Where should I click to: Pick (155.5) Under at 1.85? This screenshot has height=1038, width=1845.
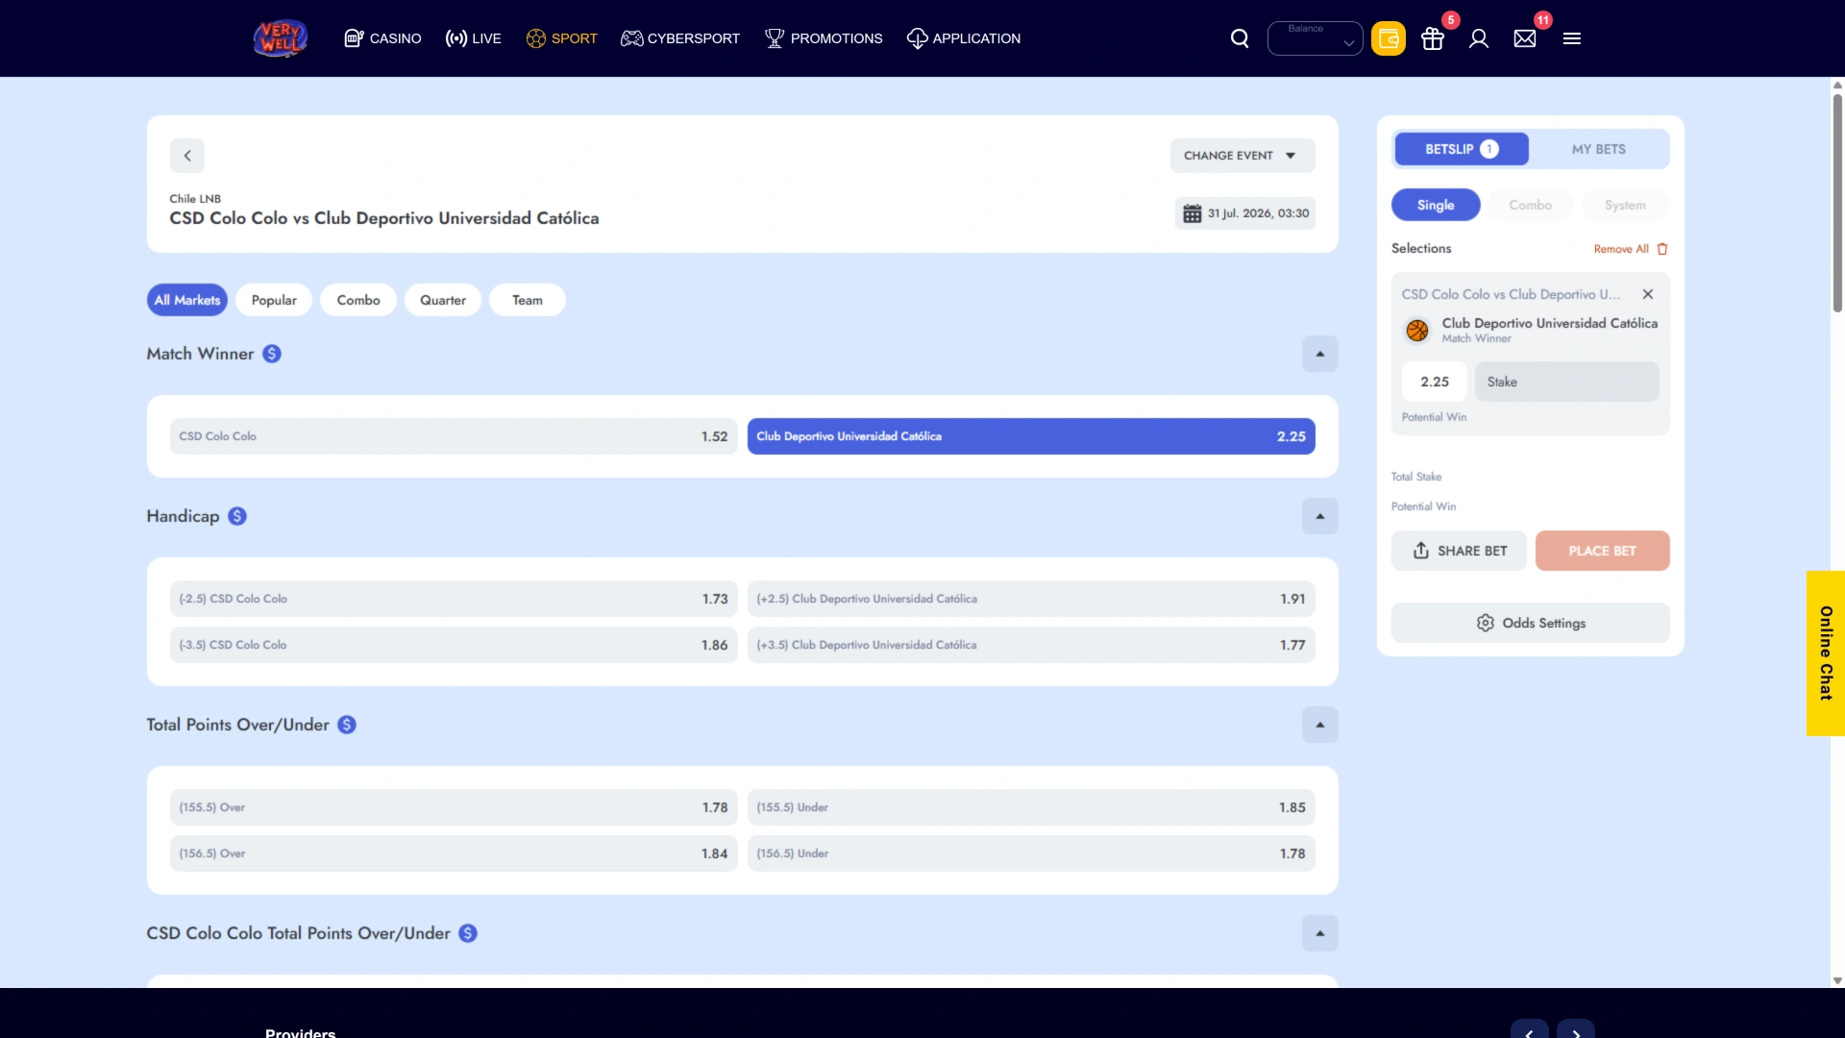tap(1031, 807)
